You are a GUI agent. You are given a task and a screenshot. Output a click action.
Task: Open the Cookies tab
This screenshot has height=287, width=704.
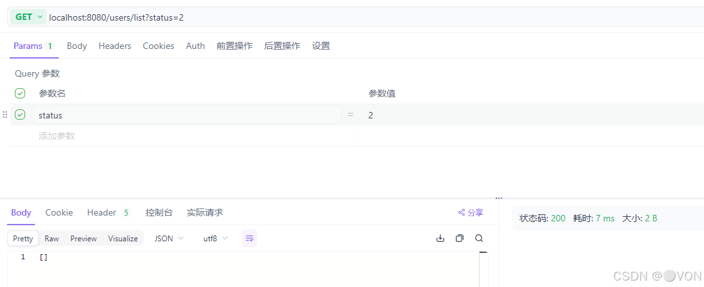pos(159,46)
